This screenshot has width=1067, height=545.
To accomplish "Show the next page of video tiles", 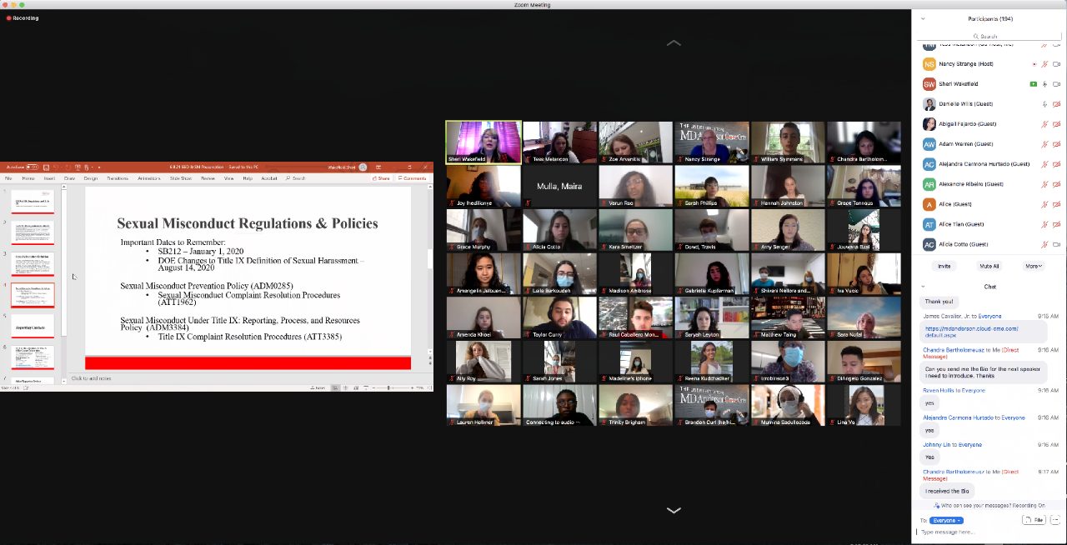I will (x=674, y=510).
